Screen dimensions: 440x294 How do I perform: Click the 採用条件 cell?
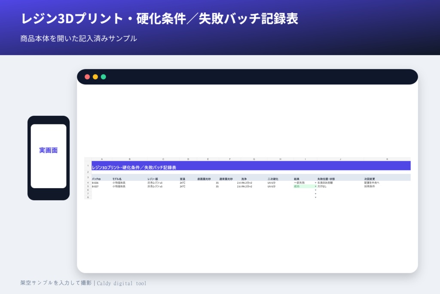pyautogui.click(x=387, y=186)
